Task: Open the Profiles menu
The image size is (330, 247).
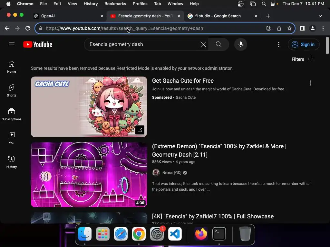Action: pos(140,4)
